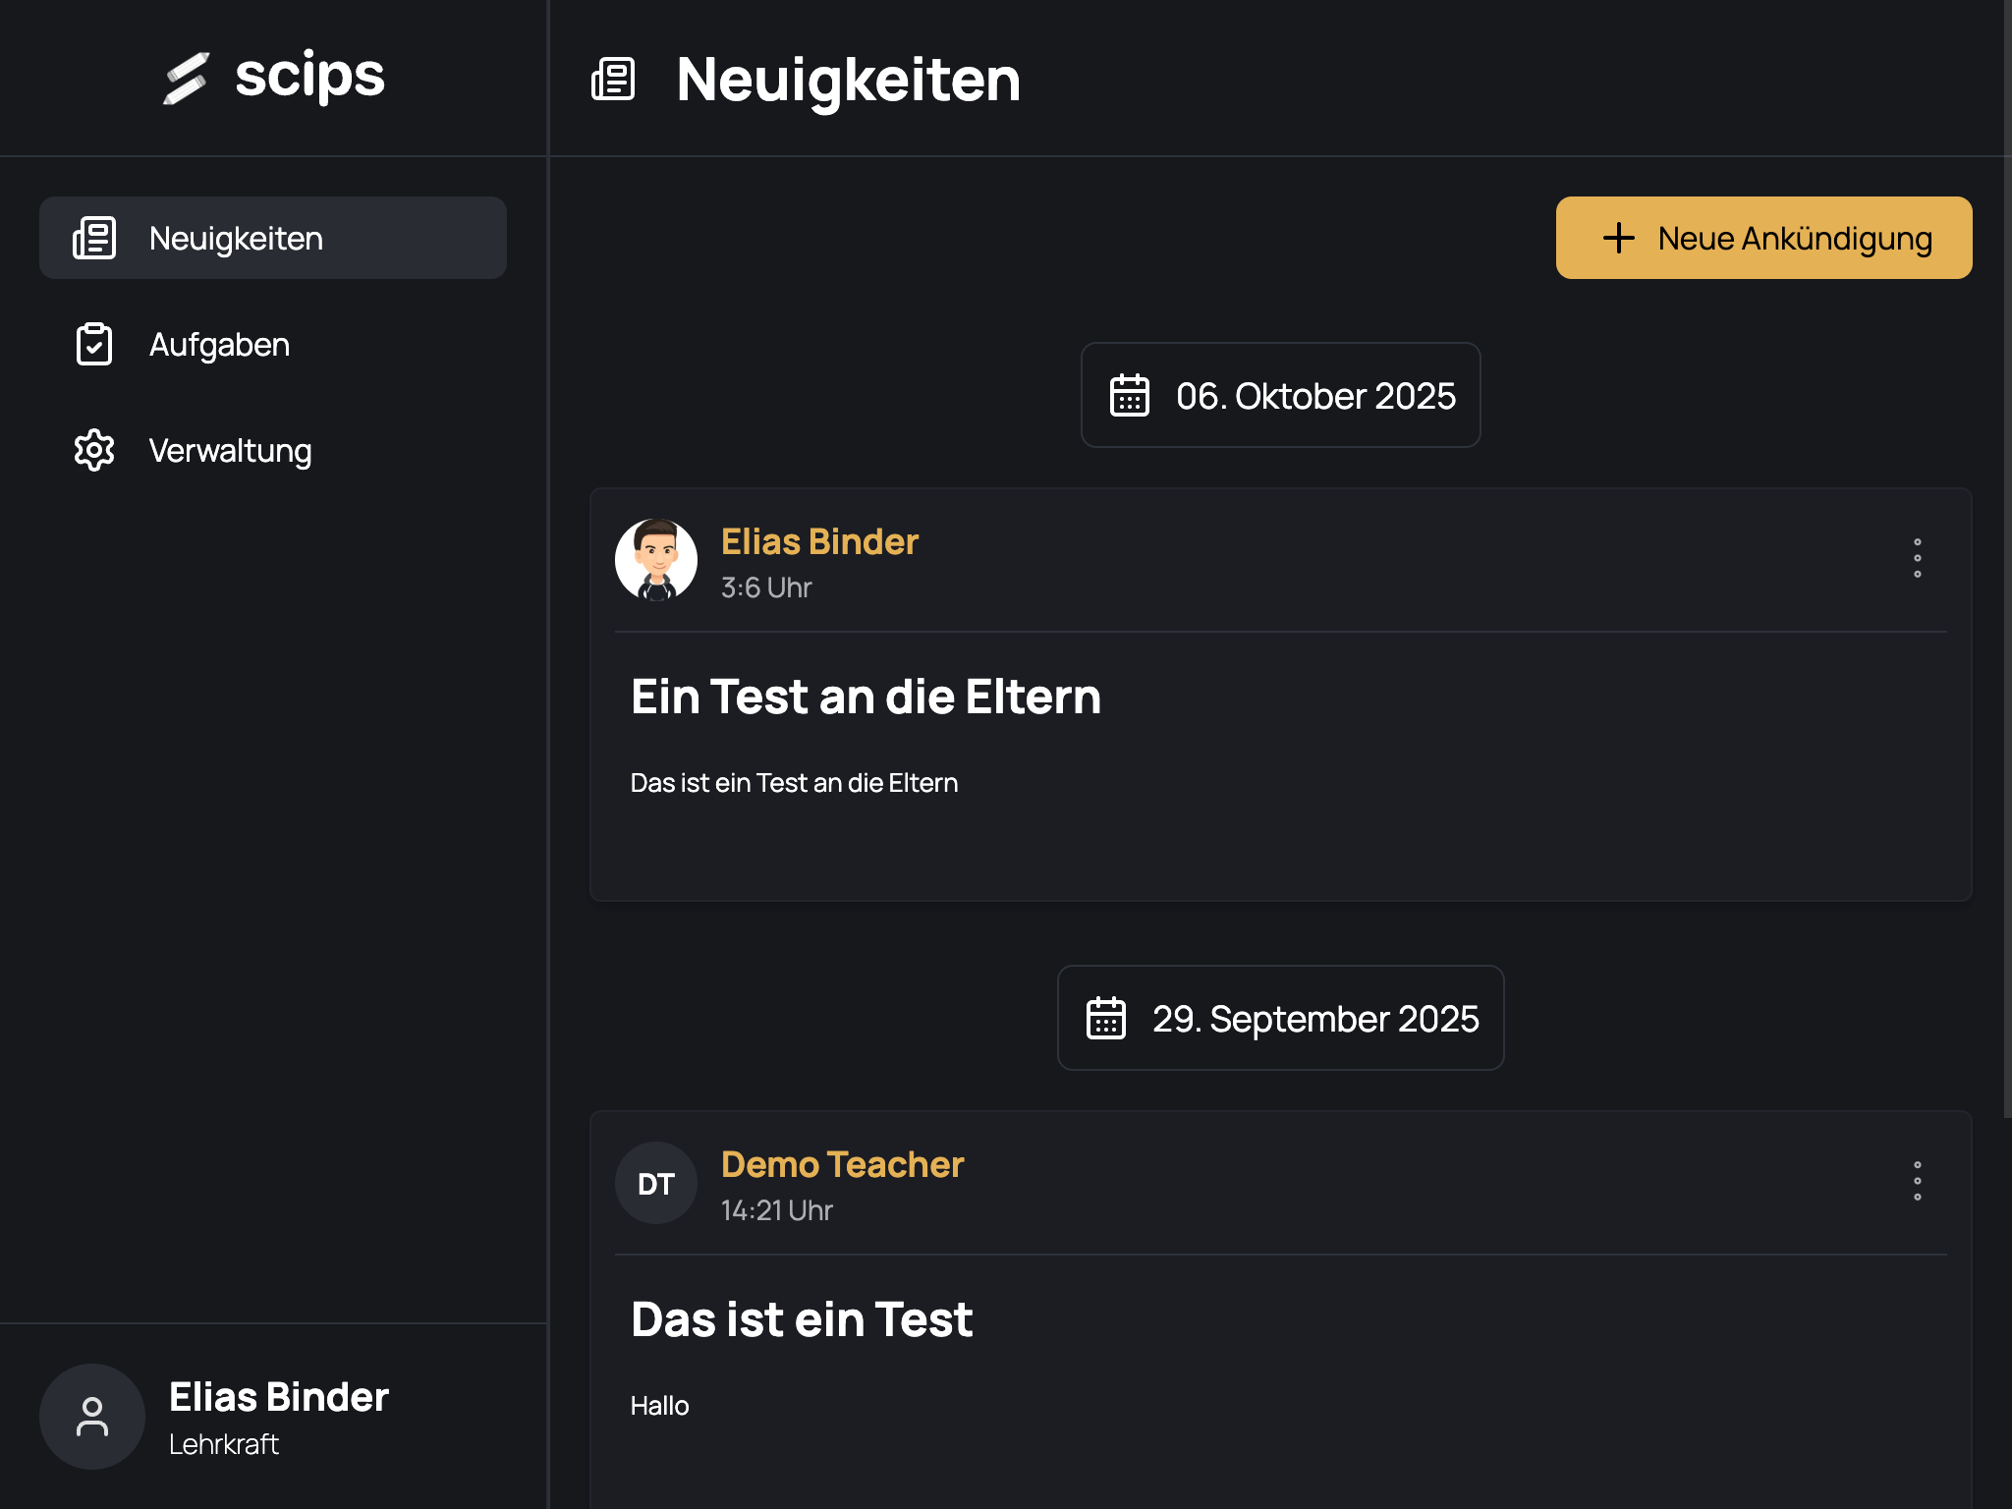Screen dimensions: 2012x1509
Task: Open the Ein Test an die Eltern announcement
Action: click(866, 697)
